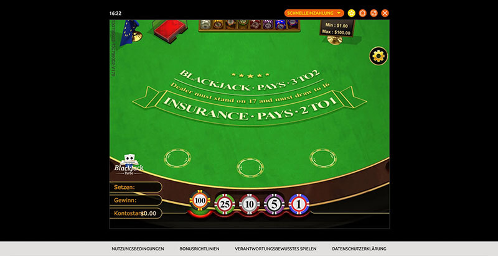Select the 100 chip

pyautogui.click(x=200, y=201)
